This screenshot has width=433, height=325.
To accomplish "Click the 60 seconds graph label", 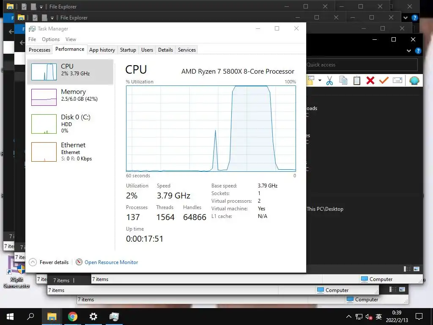I will click(x=138, y=176).
